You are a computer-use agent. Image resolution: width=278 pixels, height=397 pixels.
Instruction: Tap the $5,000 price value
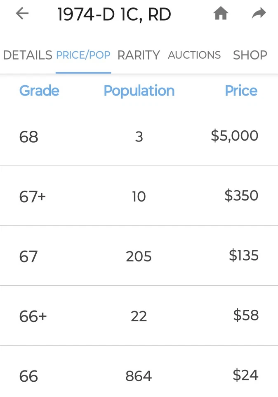(234, 136)
